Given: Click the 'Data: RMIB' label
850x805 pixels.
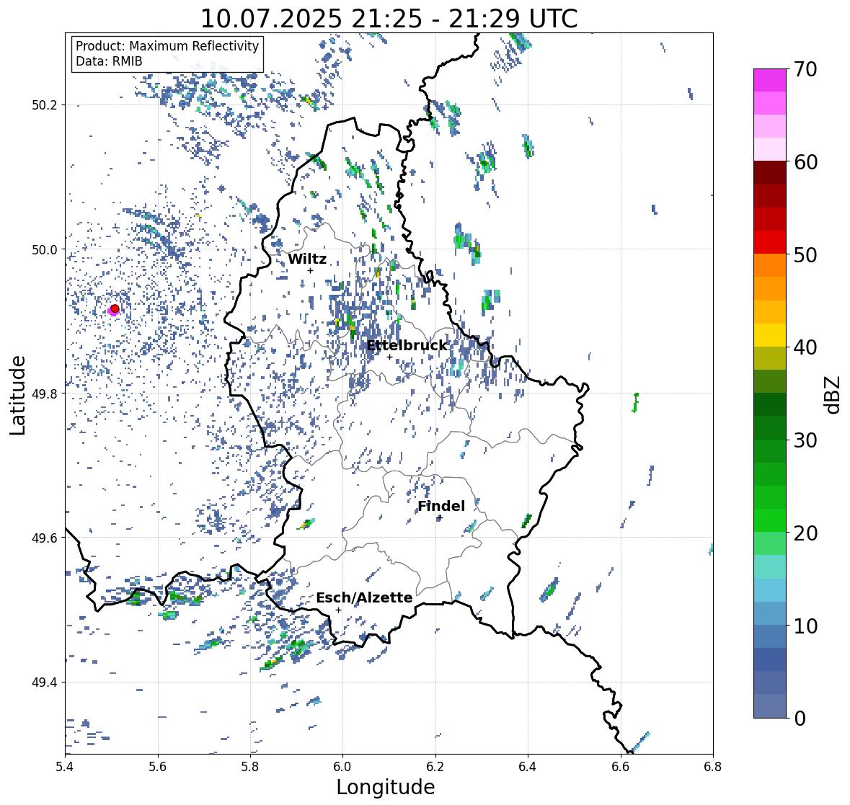Looking at the screenshot, I should tap(109, 61).
